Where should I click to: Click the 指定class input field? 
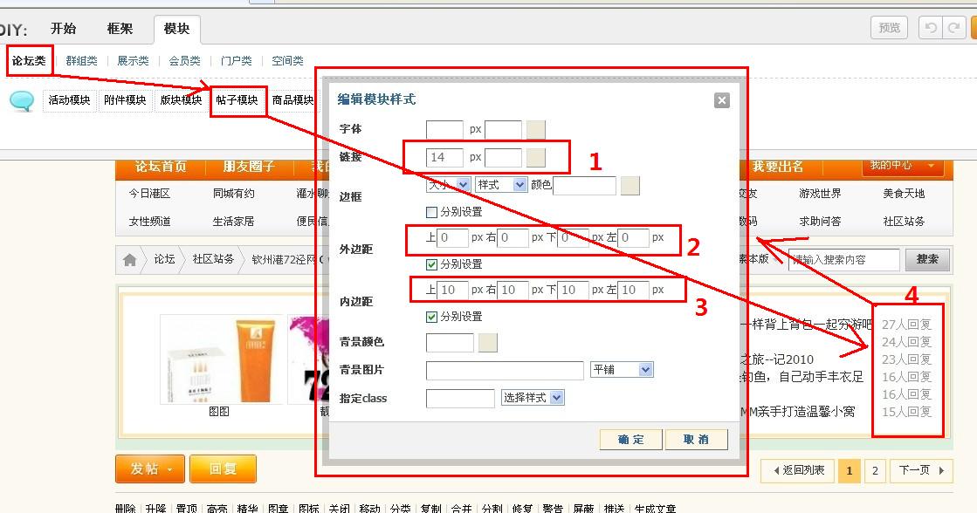coord(460,399)
